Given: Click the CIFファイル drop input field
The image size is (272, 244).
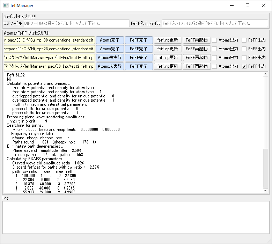Looking at the screenshot, I should (x=76, y=23).
